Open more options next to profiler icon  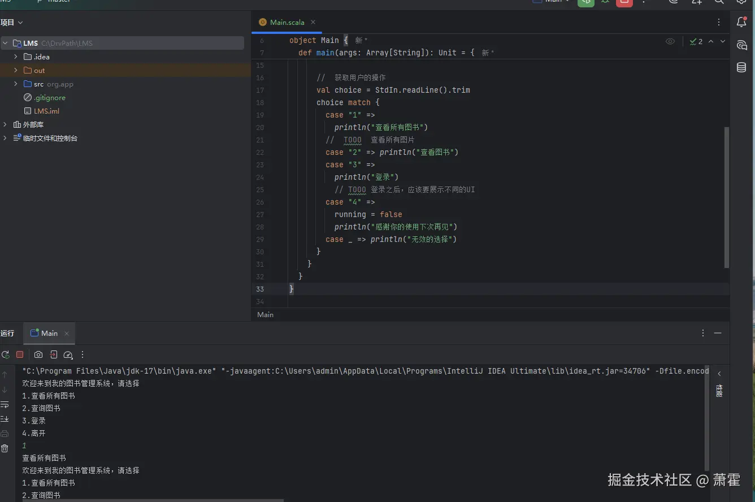(83, 354)
